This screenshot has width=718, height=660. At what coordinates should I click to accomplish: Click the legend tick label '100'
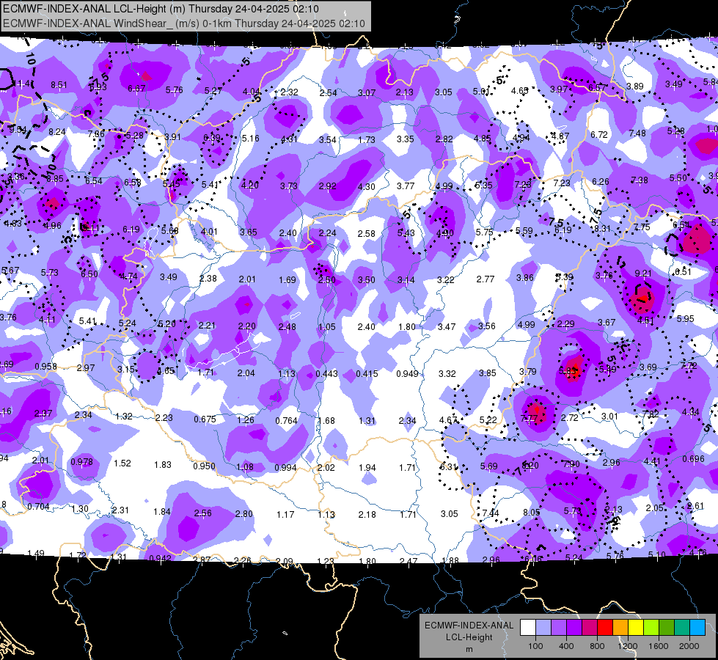point(535,646)
